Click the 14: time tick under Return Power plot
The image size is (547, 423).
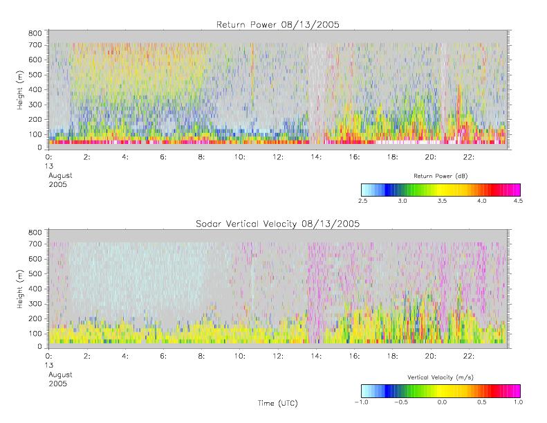pyautogui.click(x=316, y=157)
